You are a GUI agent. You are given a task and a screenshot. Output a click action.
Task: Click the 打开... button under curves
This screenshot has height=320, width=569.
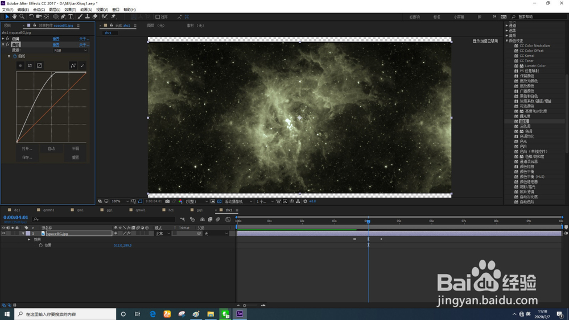(x=27, y=148)
